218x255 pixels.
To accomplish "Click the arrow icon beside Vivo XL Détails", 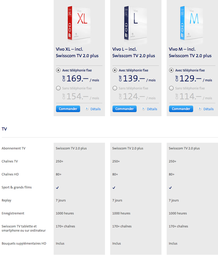I will (87, 109).
